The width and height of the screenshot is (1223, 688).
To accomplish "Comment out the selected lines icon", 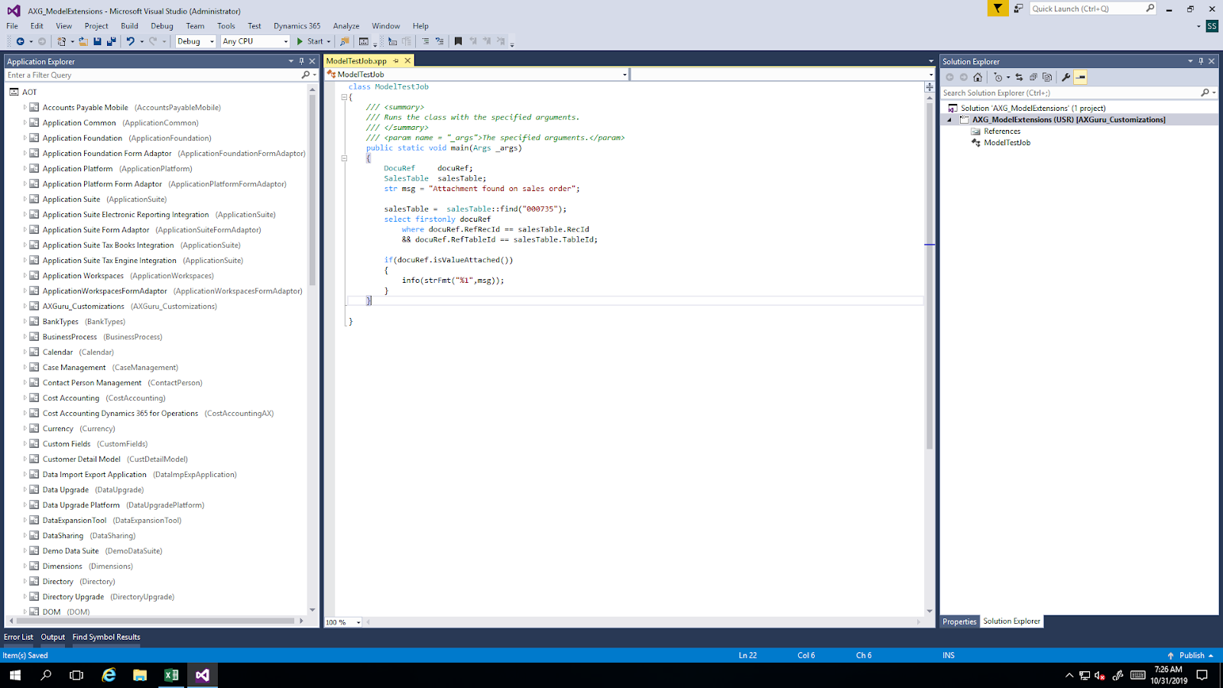I will click(x=425, y=41).
